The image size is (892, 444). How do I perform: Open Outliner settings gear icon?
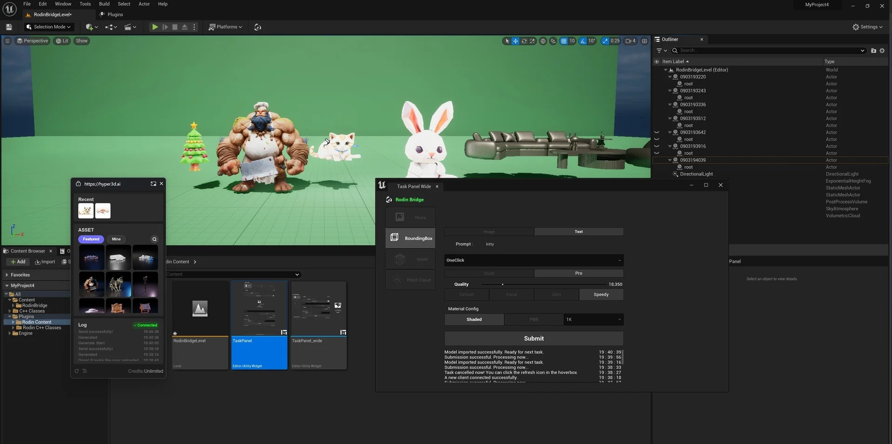click(x=882, y=51)
